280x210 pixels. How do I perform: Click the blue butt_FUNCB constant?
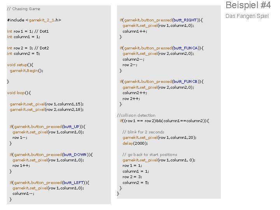185,82
